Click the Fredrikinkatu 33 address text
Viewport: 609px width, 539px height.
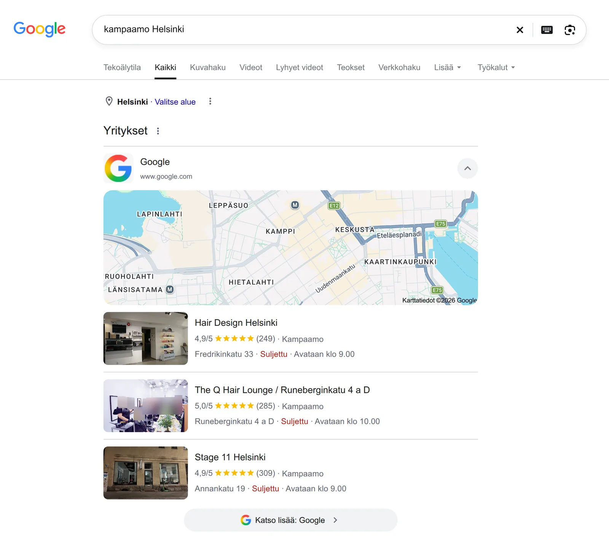click(x=224, y=354)
